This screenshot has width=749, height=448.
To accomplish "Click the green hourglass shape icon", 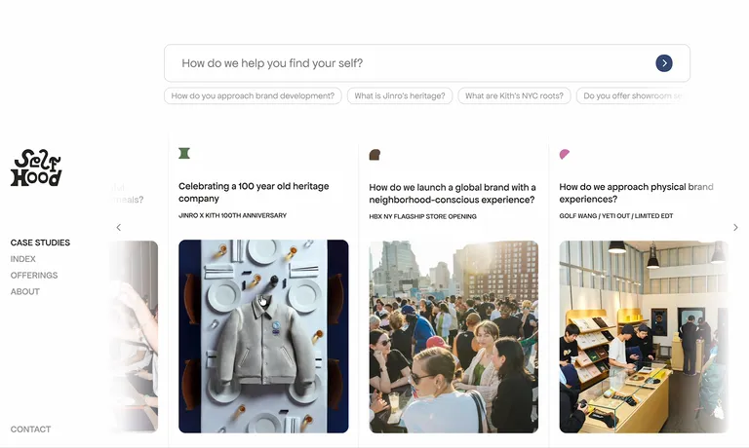I will click(184, 153).
